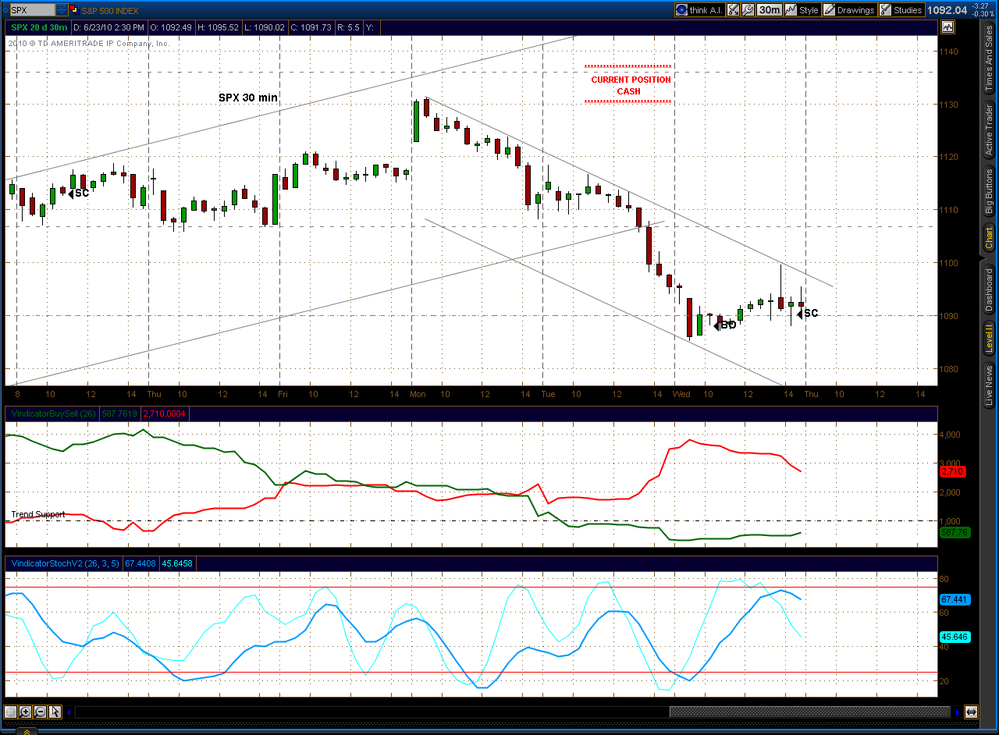Click the left scroll arrow of time scrollbar
This screenshot has height=735, width=999.
(x=69, y=712)
